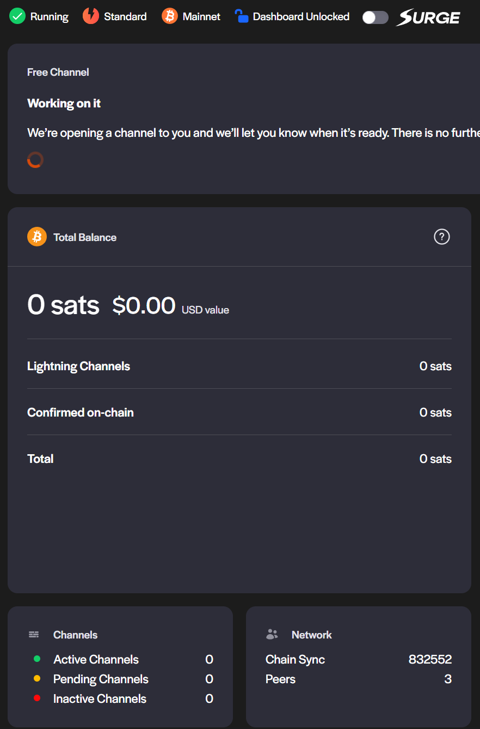
Task: Click the Free Channel heading
Action: [58, 73]
